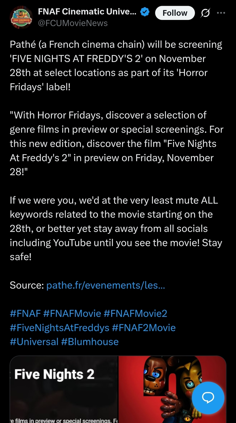Open the #Universal hashtag
Viewport: 236px width, 423px height.
(34, 342)
